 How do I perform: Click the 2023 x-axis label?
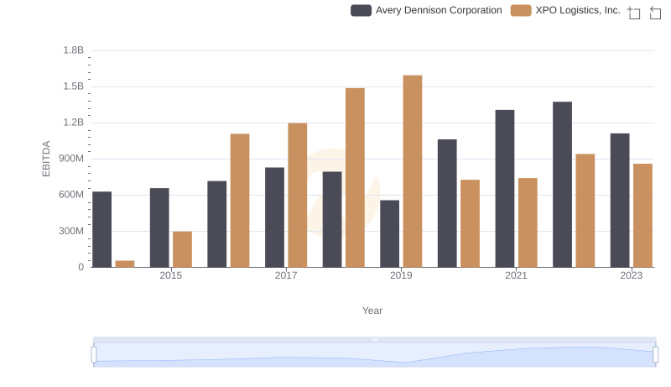632,275
